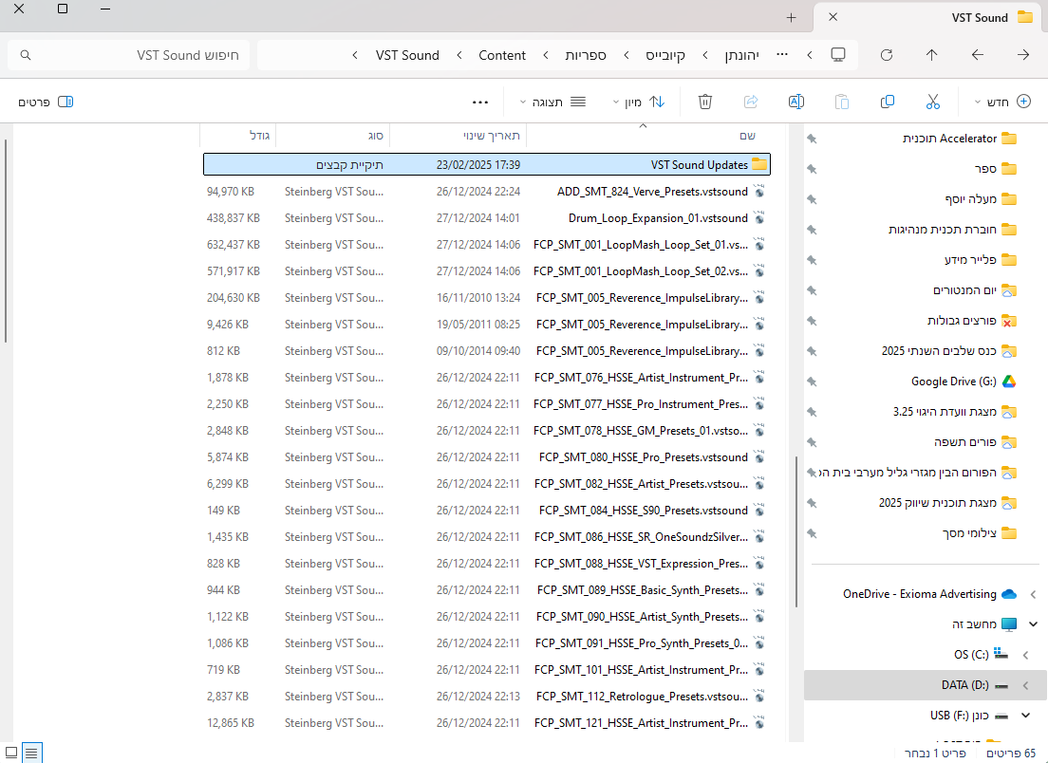
Task: Sort by the Date modified (תאריך שינוי) column
Action: click(458, 136)
